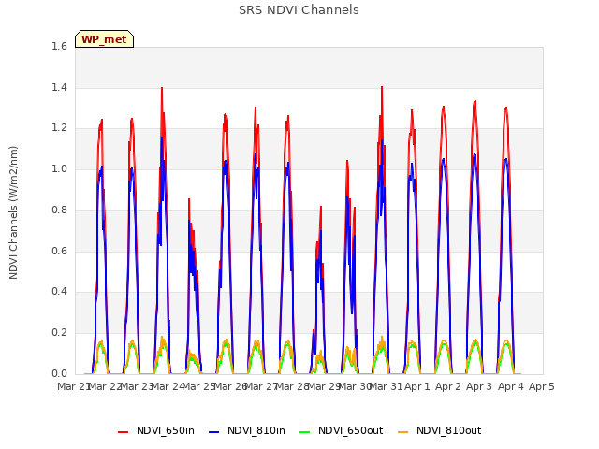The height and width of the screenshot is (449, 599).
Task: Click the y-axis title NDVI Channels (W/m2/nm)
Action: pyautogui.click(x=13, y=212)
